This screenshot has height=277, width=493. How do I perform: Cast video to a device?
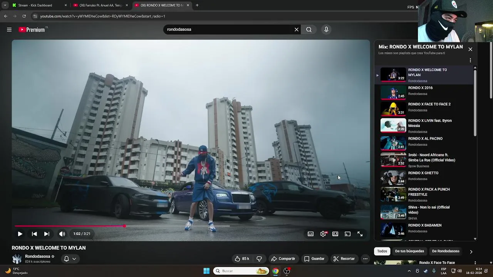pyautogui.click(x=347, y=234)
